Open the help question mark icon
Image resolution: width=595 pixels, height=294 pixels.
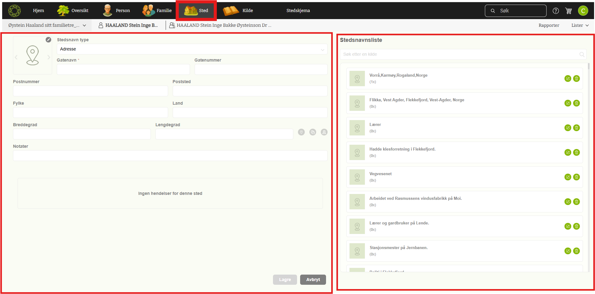click(x=556, y=11)
